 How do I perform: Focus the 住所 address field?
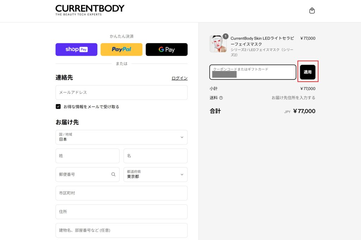point(122,212)
